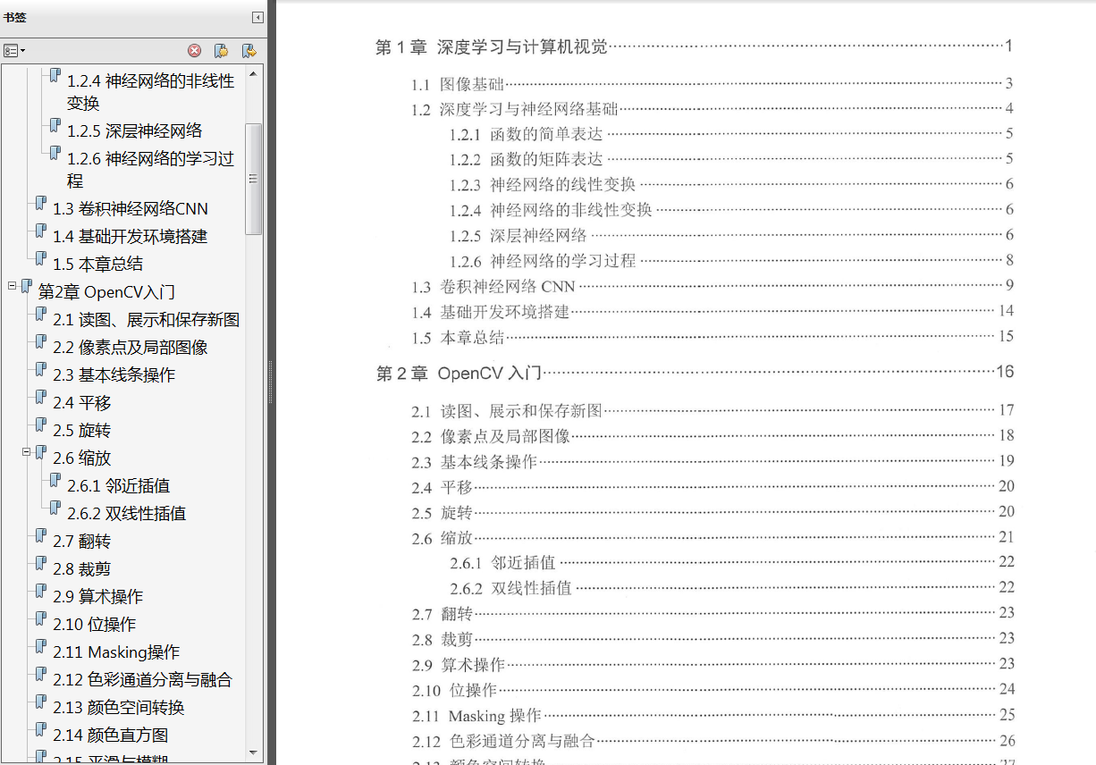Viewport: 1096px width, 765px height.
Task: Click the bookmark icon of 2.11 Masking操作
Action: [41, 647]
